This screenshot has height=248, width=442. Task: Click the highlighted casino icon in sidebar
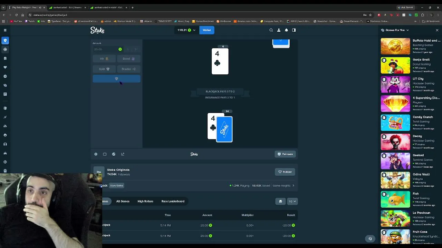point(5,41)
